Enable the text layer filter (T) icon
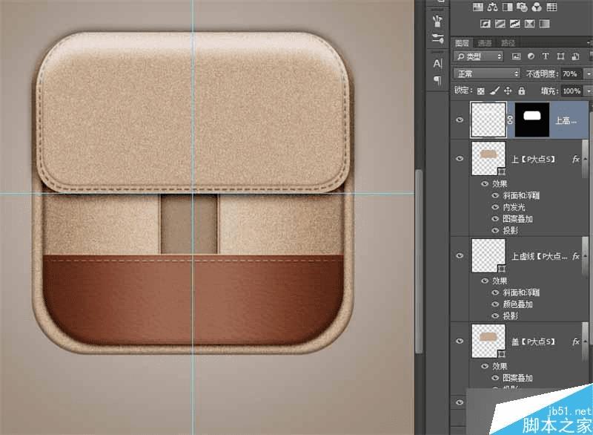The image size is (593, 435). click(546, 56)
